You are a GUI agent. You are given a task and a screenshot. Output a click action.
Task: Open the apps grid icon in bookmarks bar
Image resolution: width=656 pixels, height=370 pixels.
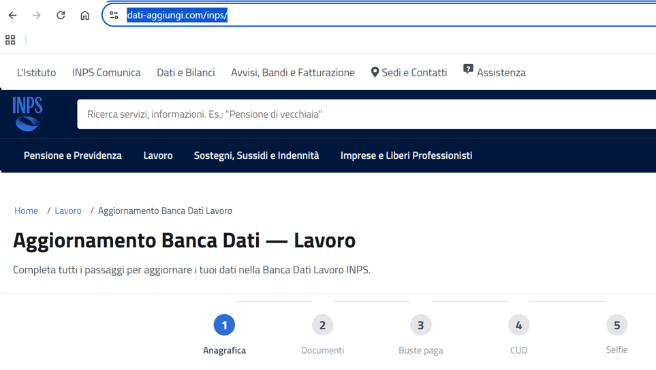[10, 40]
